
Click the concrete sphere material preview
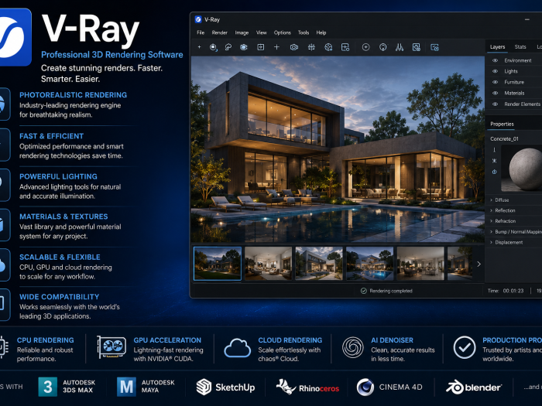point(523,169)
